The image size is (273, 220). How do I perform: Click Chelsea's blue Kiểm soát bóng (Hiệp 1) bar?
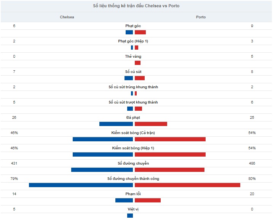click(103, 155)
